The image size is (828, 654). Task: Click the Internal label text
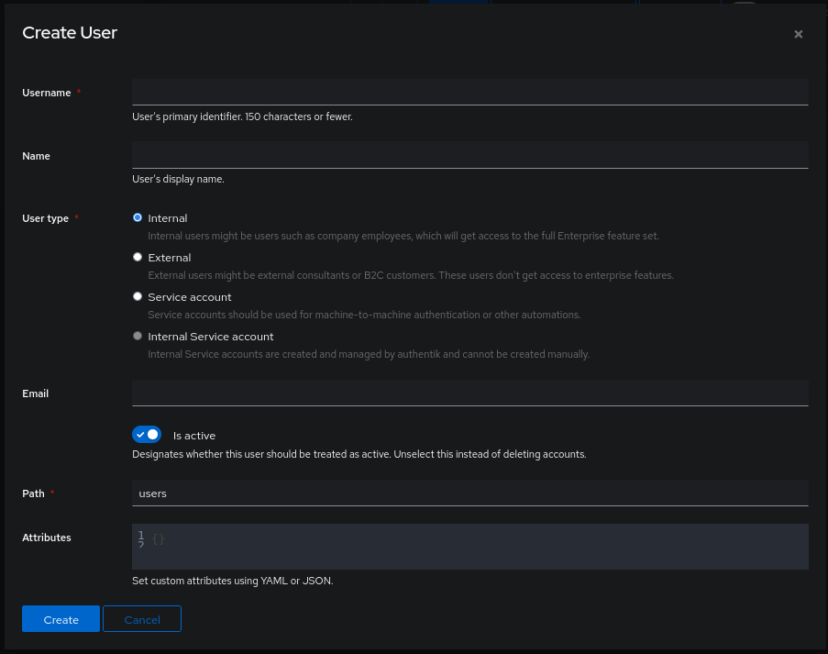[x=168, y=218]
